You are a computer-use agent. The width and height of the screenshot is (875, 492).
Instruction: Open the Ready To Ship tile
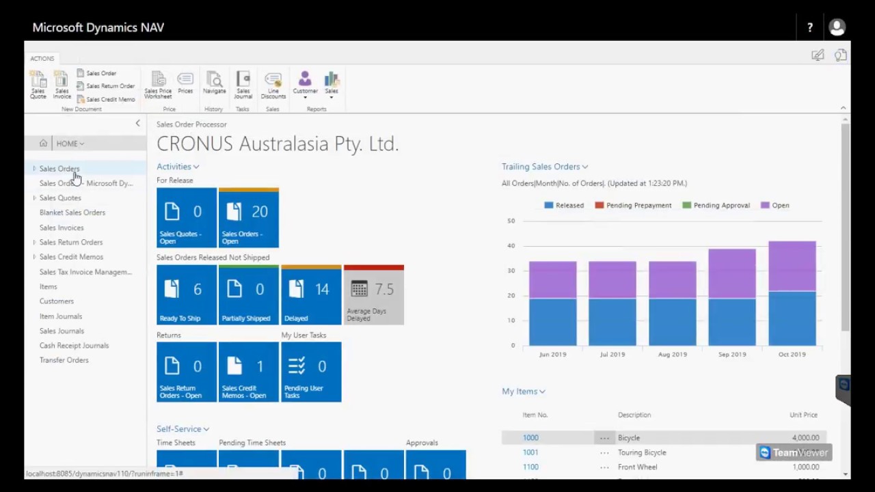pyautogui.click(x=187, y=295)
